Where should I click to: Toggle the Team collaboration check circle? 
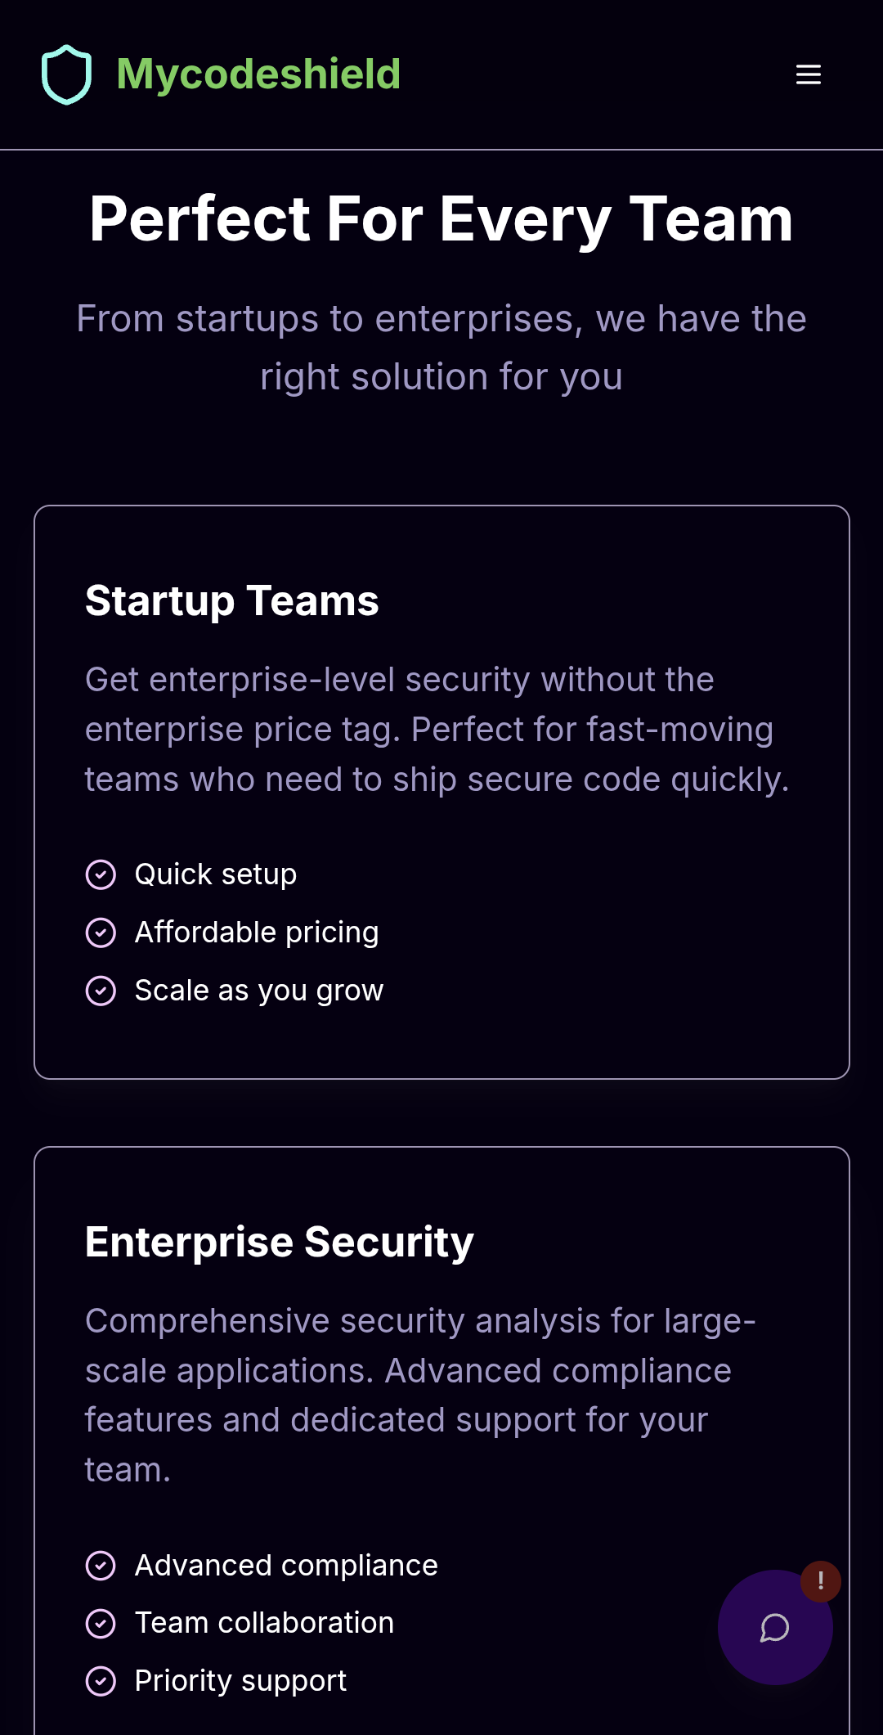pyautogui.click(x=101, y=1623)
